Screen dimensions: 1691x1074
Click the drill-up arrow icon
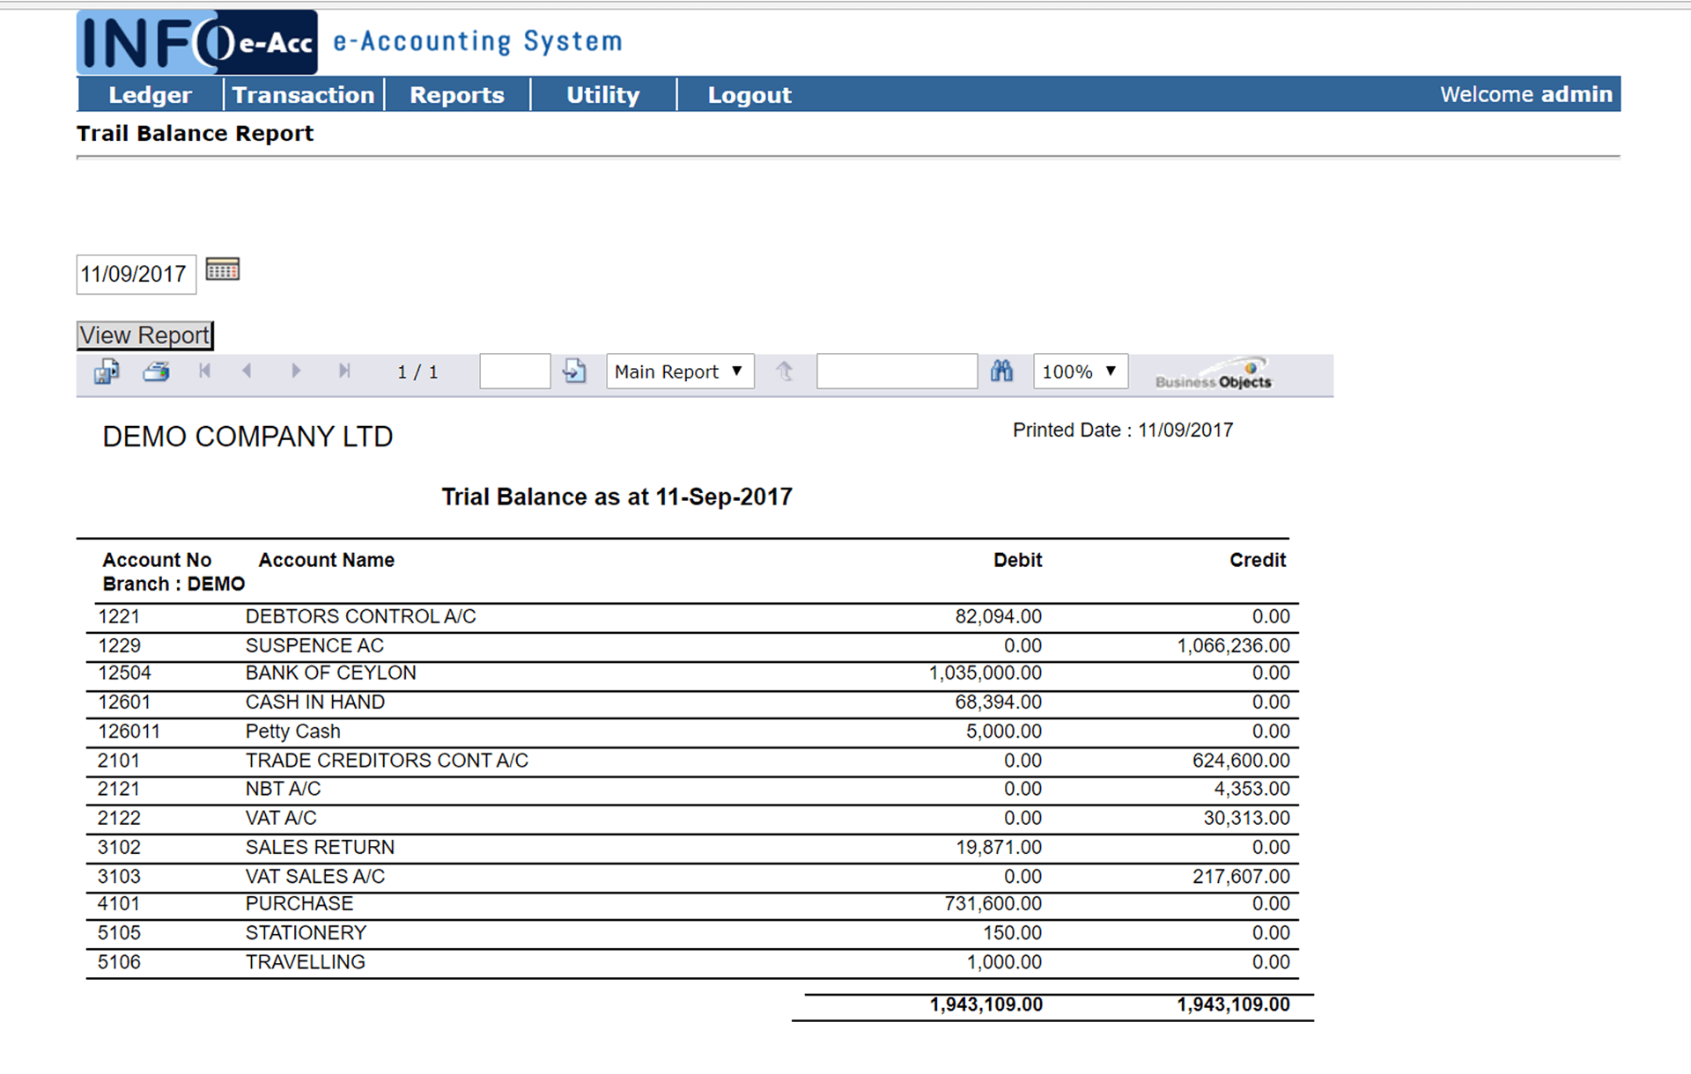[x=784, y=371]
